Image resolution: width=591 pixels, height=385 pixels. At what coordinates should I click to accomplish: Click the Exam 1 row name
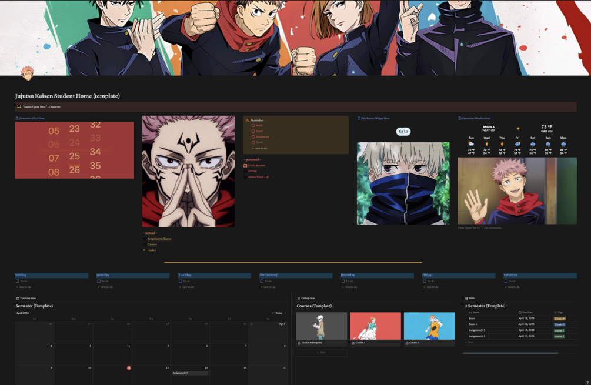[473, 324]
